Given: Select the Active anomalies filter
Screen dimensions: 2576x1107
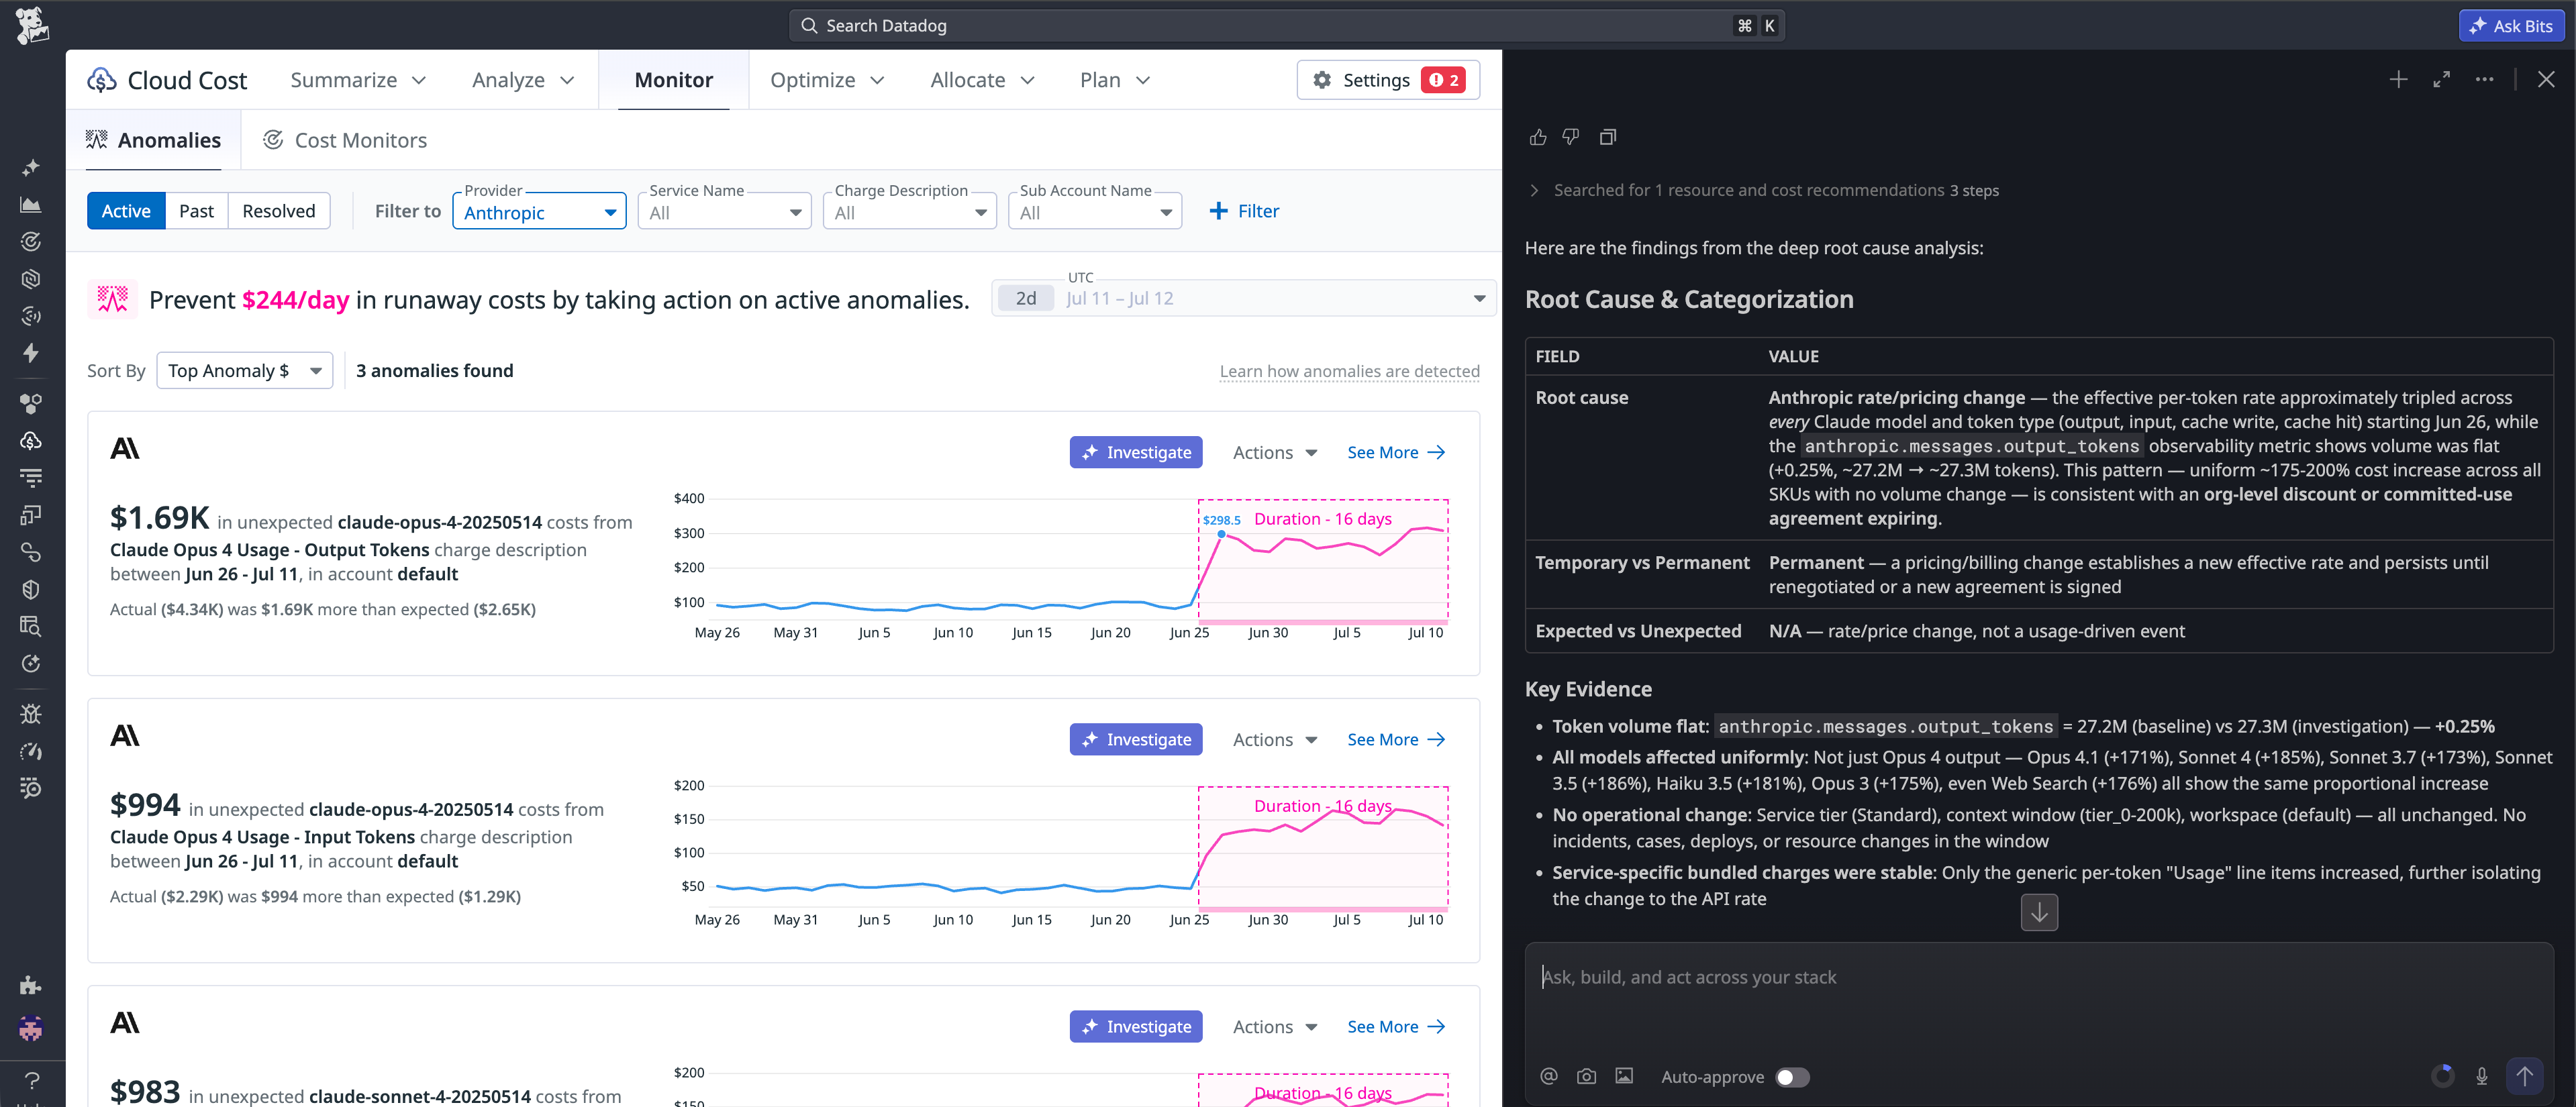Looking at the screenshot, I should (x=126, y=211).
